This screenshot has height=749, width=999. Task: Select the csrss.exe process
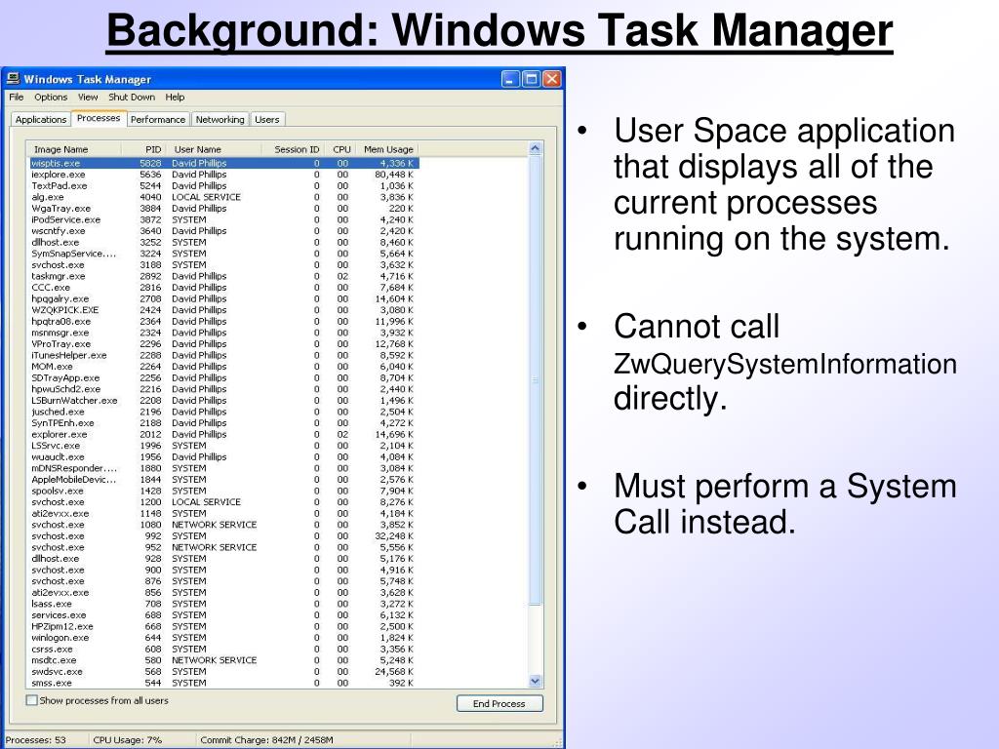point(224,649)
